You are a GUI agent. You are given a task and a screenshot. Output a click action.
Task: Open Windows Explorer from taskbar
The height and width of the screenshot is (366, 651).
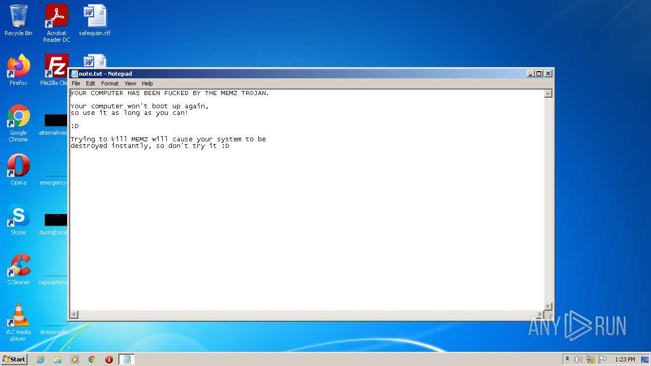click(x=57, y=359)
